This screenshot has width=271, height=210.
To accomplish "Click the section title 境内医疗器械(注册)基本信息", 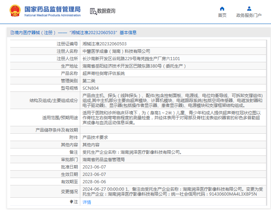I will tap(76, 32).
